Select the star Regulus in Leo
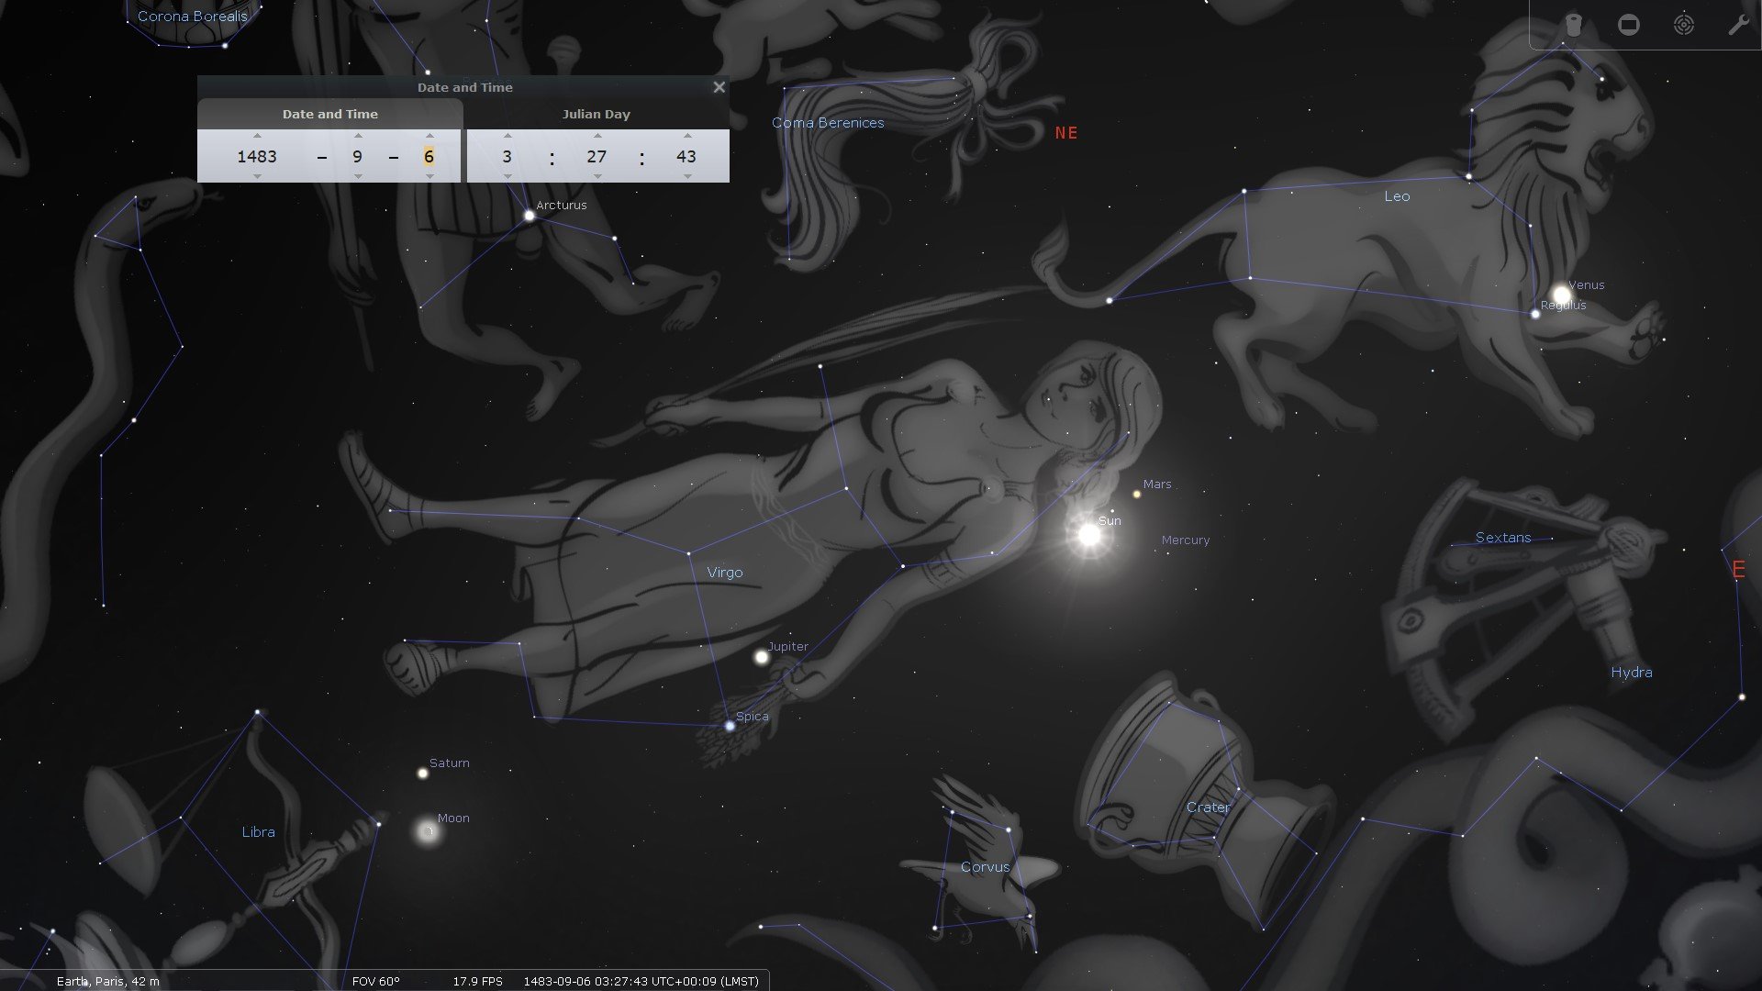 point(1535,314)
